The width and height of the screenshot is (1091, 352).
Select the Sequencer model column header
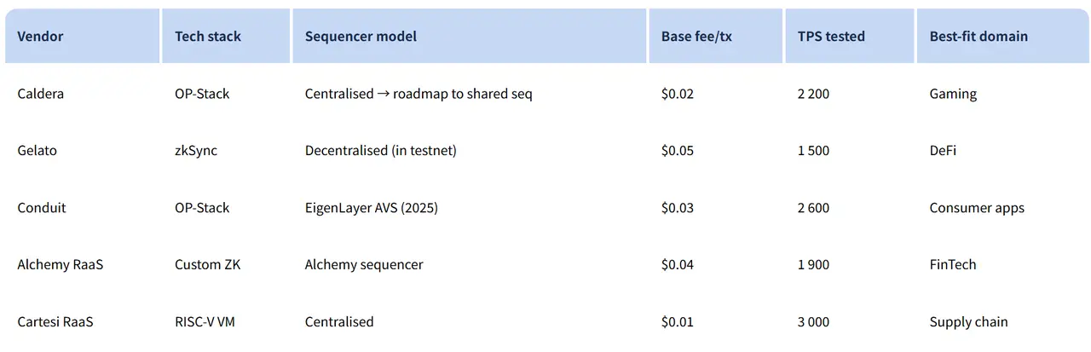pos(361,37)
